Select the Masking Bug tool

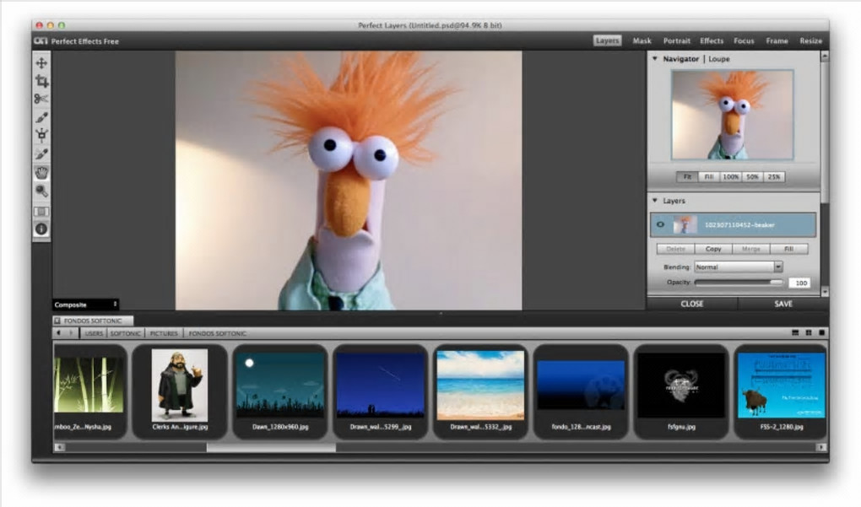[41, 135]
